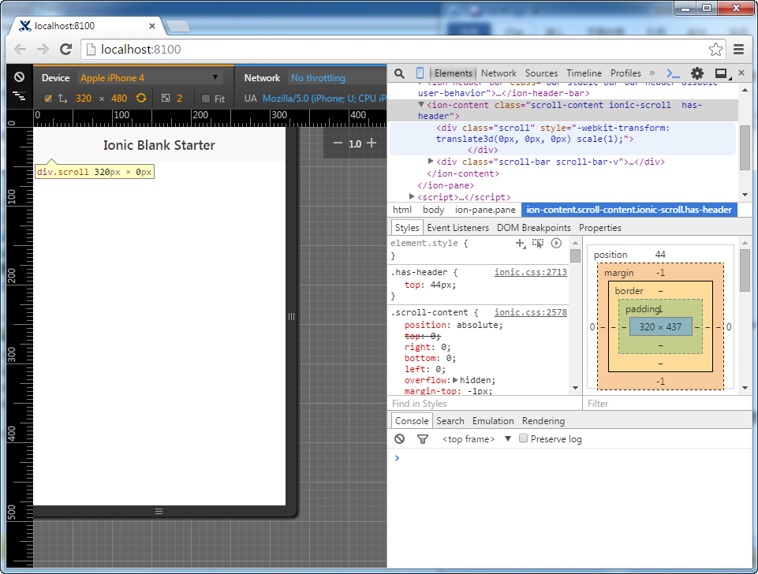Show more DevTools panels with » chevron
Viewport: 758px width, 574px height.
click(652, 73)
